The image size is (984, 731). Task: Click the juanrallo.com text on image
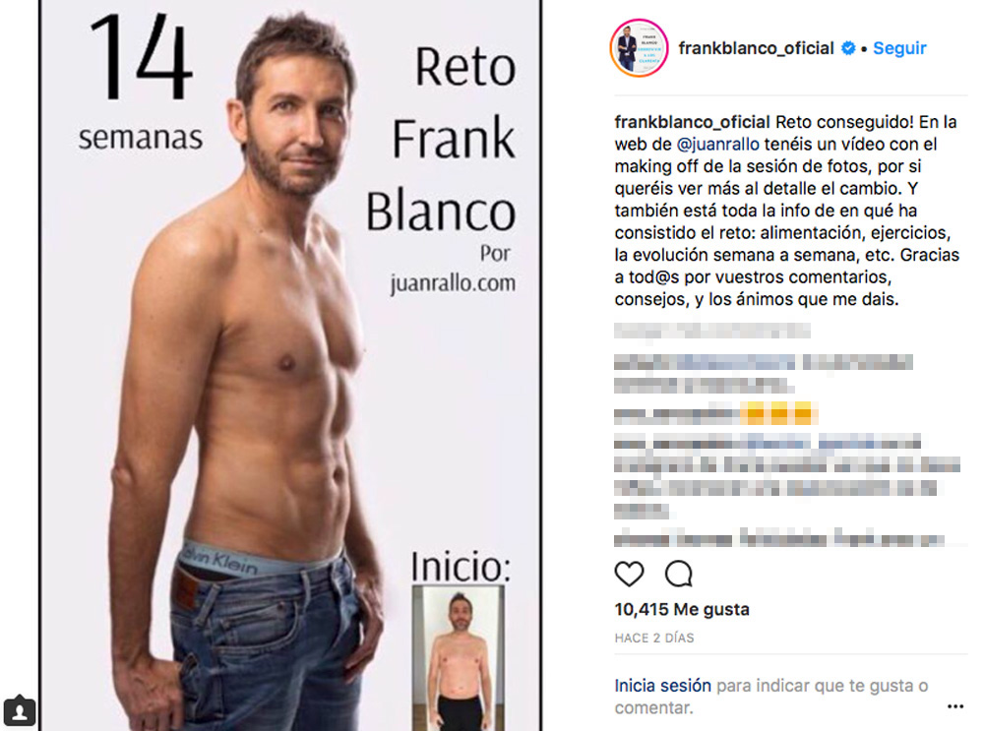(x=453, y=283)
